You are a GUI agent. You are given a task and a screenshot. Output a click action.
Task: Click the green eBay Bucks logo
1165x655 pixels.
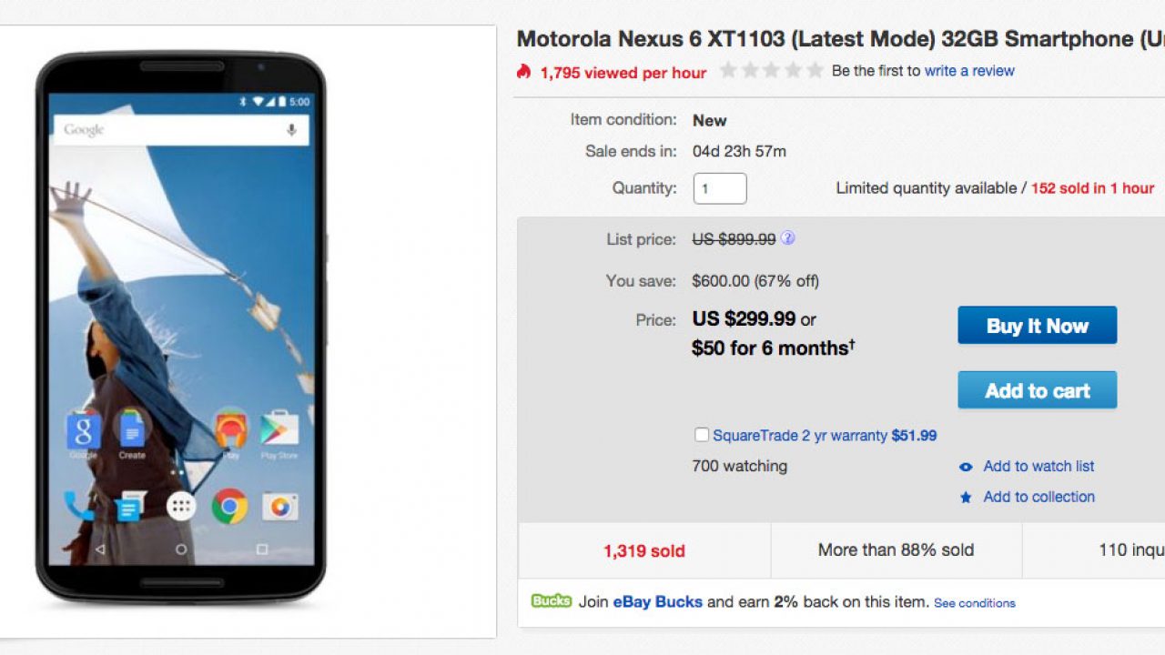(x=552, y=601)
